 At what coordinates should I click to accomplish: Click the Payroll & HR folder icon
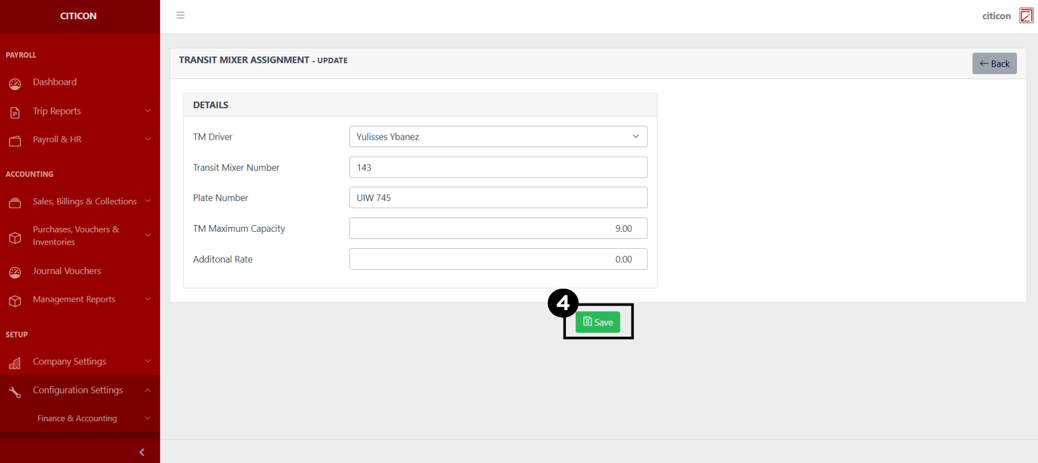[x=15, y=141]
